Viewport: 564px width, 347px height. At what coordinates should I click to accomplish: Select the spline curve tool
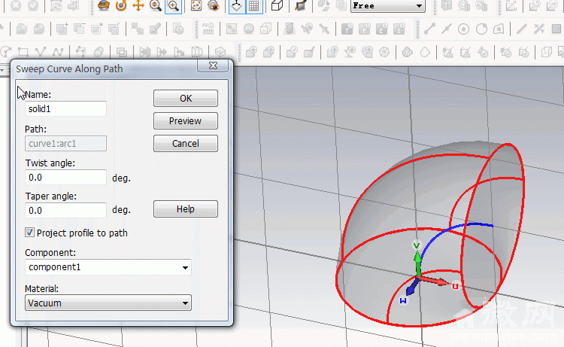[x=58, y=52]
